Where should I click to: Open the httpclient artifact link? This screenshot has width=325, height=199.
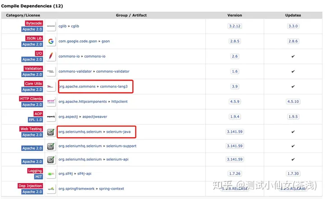pyautogui.click(x=119, y=102)
